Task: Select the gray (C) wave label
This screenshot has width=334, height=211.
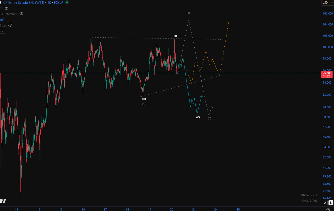Action: pyautogui.click(x=210, y=118)
